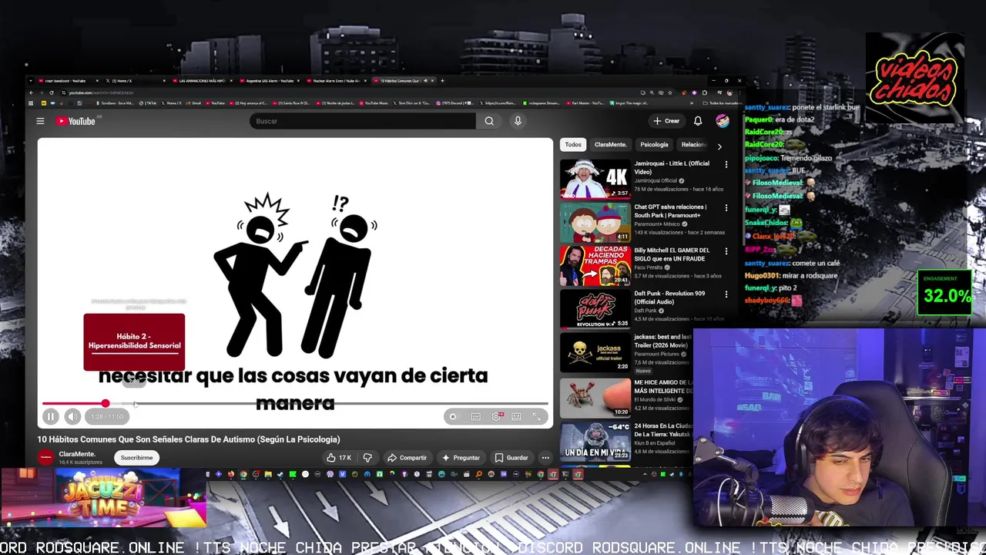Click the magnifier search button
986x555 pixels.
pos(489,121)
